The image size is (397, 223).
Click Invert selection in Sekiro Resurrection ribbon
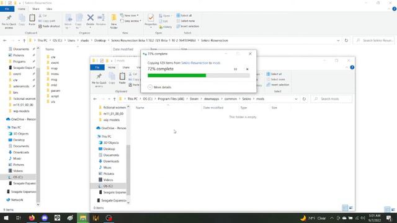point(187,26)
